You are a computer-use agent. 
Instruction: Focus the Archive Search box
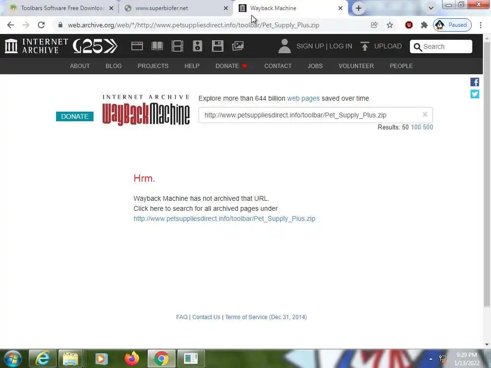pyautogui.click(x=441, y=46)
